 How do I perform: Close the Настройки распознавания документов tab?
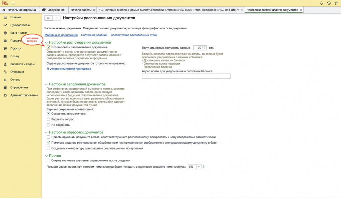point(301,10)
